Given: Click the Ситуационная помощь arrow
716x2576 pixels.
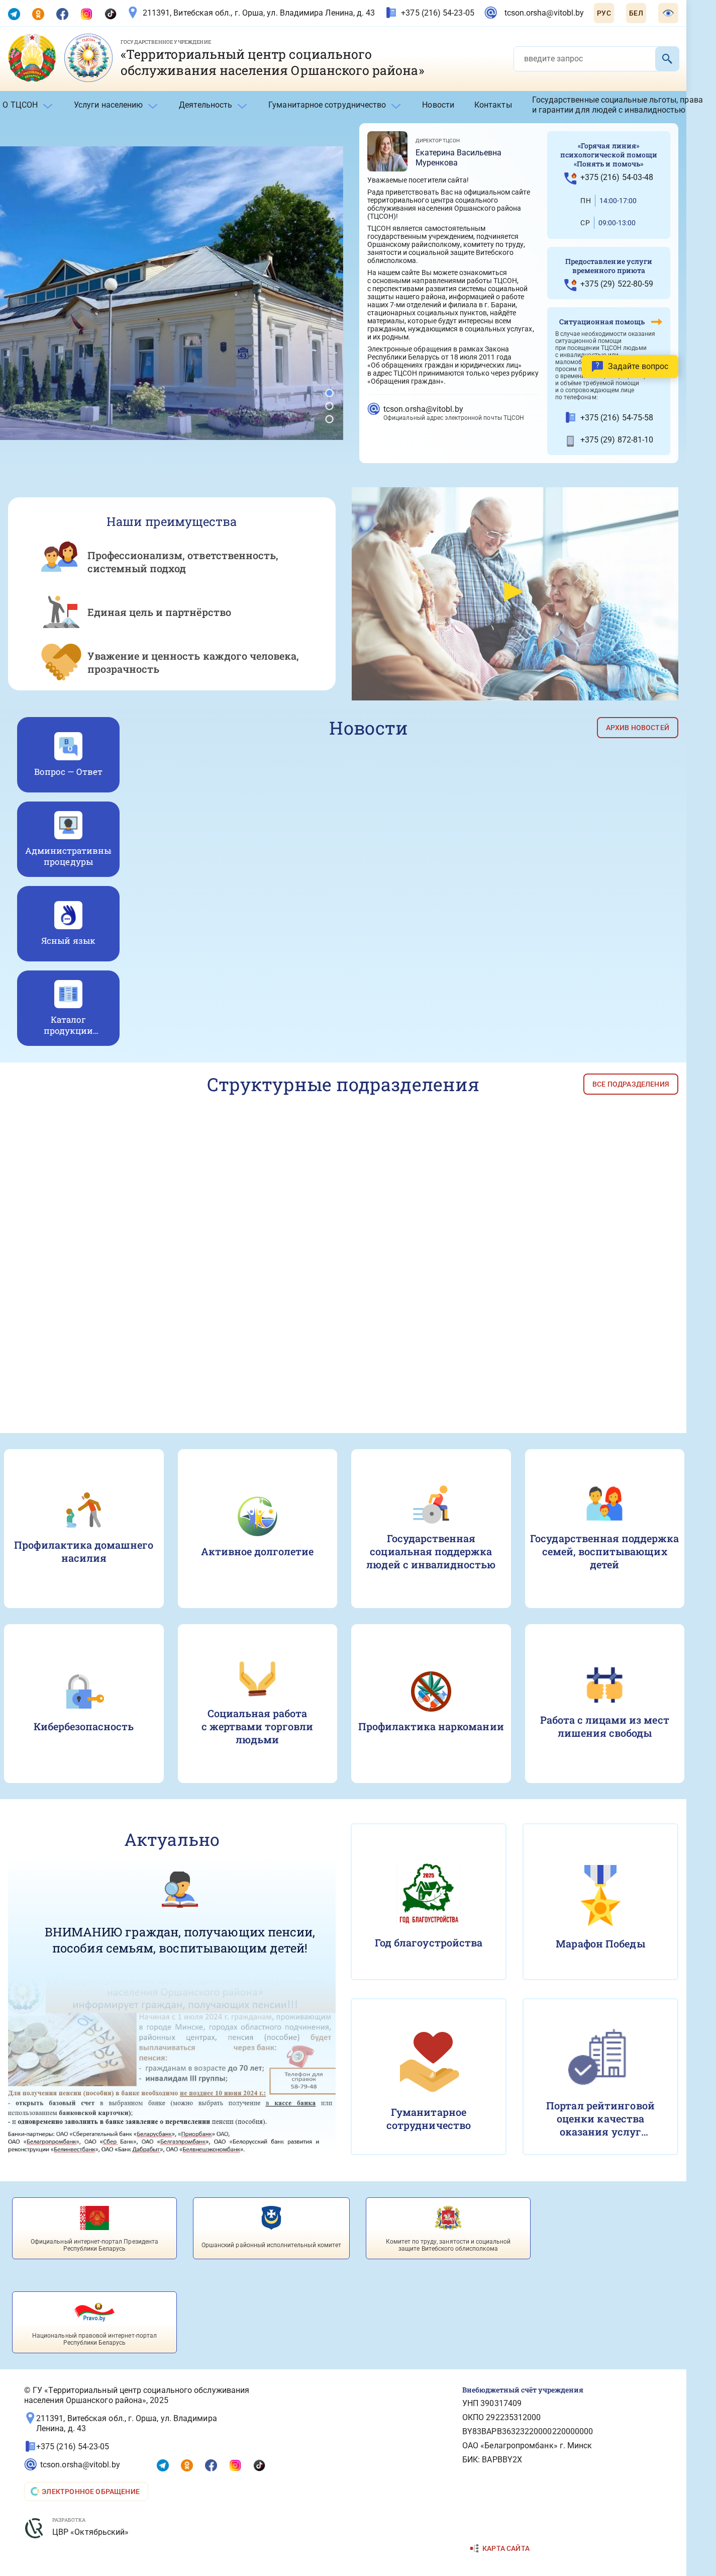Looking at the screenshot, I should 656,322.
